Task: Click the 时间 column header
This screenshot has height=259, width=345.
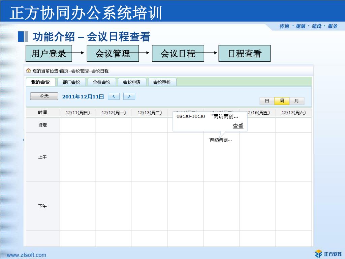Action: point(43,113)
